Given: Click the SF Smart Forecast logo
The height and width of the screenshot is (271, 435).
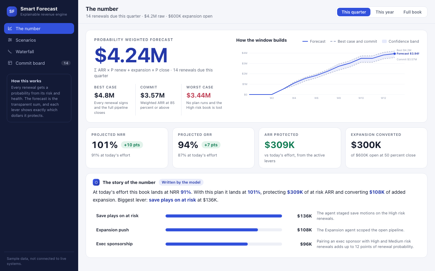Looking at the screenshot, I should click(12, 11).
